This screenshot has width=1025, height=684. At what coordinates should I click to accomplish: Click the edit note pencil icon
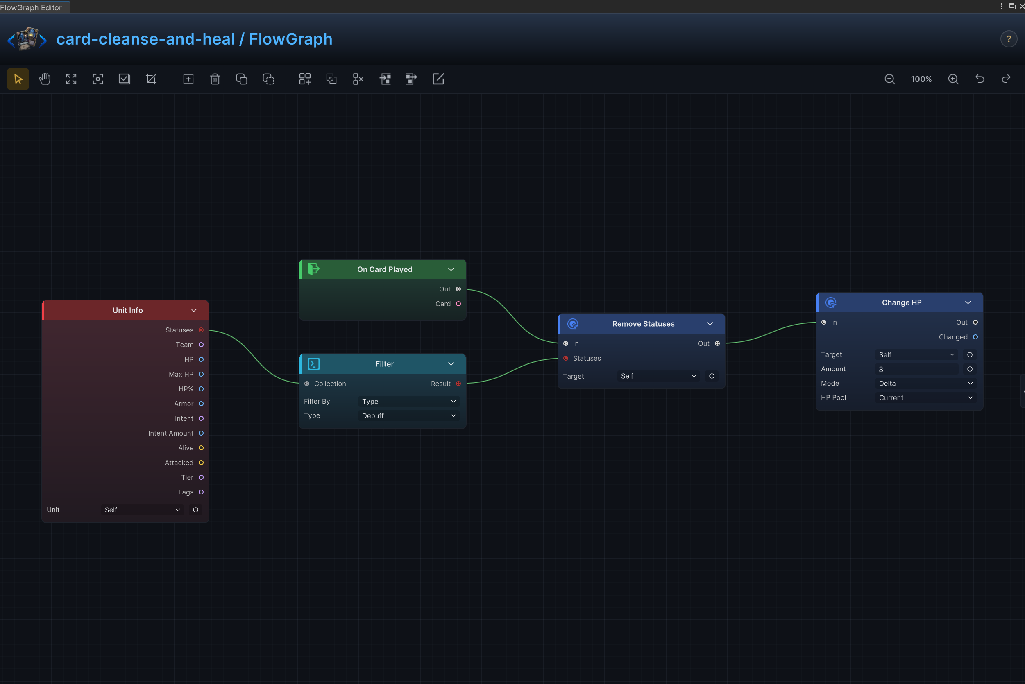click(x=438, y=79)
